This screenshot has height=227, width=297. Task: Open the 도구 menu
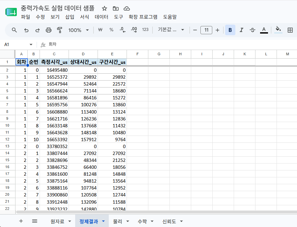(x=118, y=17)
